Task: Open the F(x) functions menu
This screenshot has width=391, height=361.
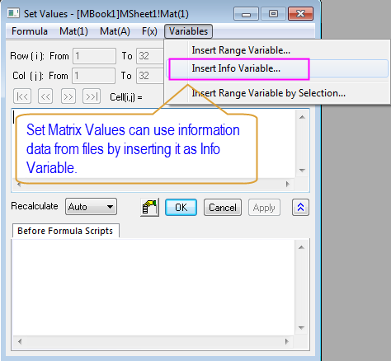Action: (x=149, y=31)
